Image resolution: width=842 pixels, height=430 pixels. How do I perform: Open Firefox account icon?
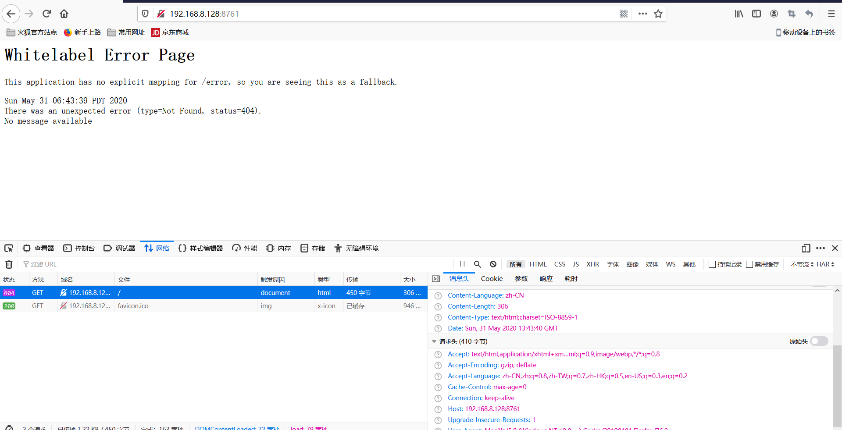coord(774,14)
